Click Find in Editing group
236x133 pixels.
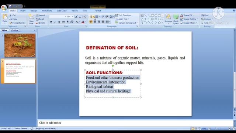[205, 15]
